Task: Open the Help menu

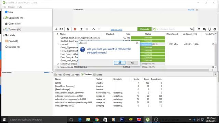Action: click(x=20, y=7)
